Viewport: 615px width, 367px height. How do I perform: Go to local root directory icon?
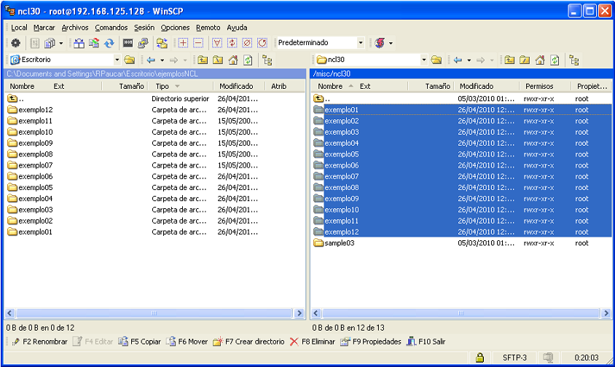click(x=218, y=60)
